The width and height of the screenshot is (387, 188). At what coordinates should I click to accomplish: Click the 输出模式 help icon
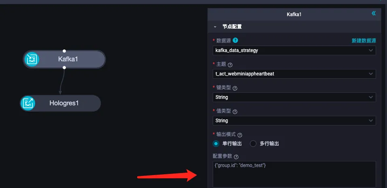(240, 135)
